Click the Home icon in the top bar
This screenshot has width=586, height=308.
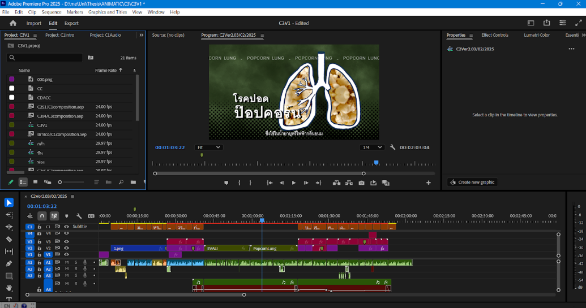[13, 23]
